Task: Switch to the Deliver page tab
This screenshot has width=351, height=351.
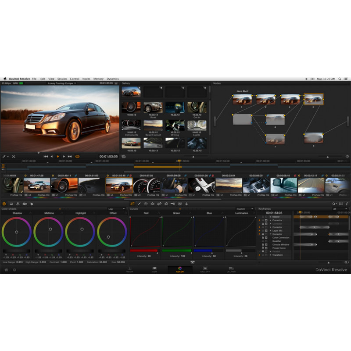Action: pos(231,269)
